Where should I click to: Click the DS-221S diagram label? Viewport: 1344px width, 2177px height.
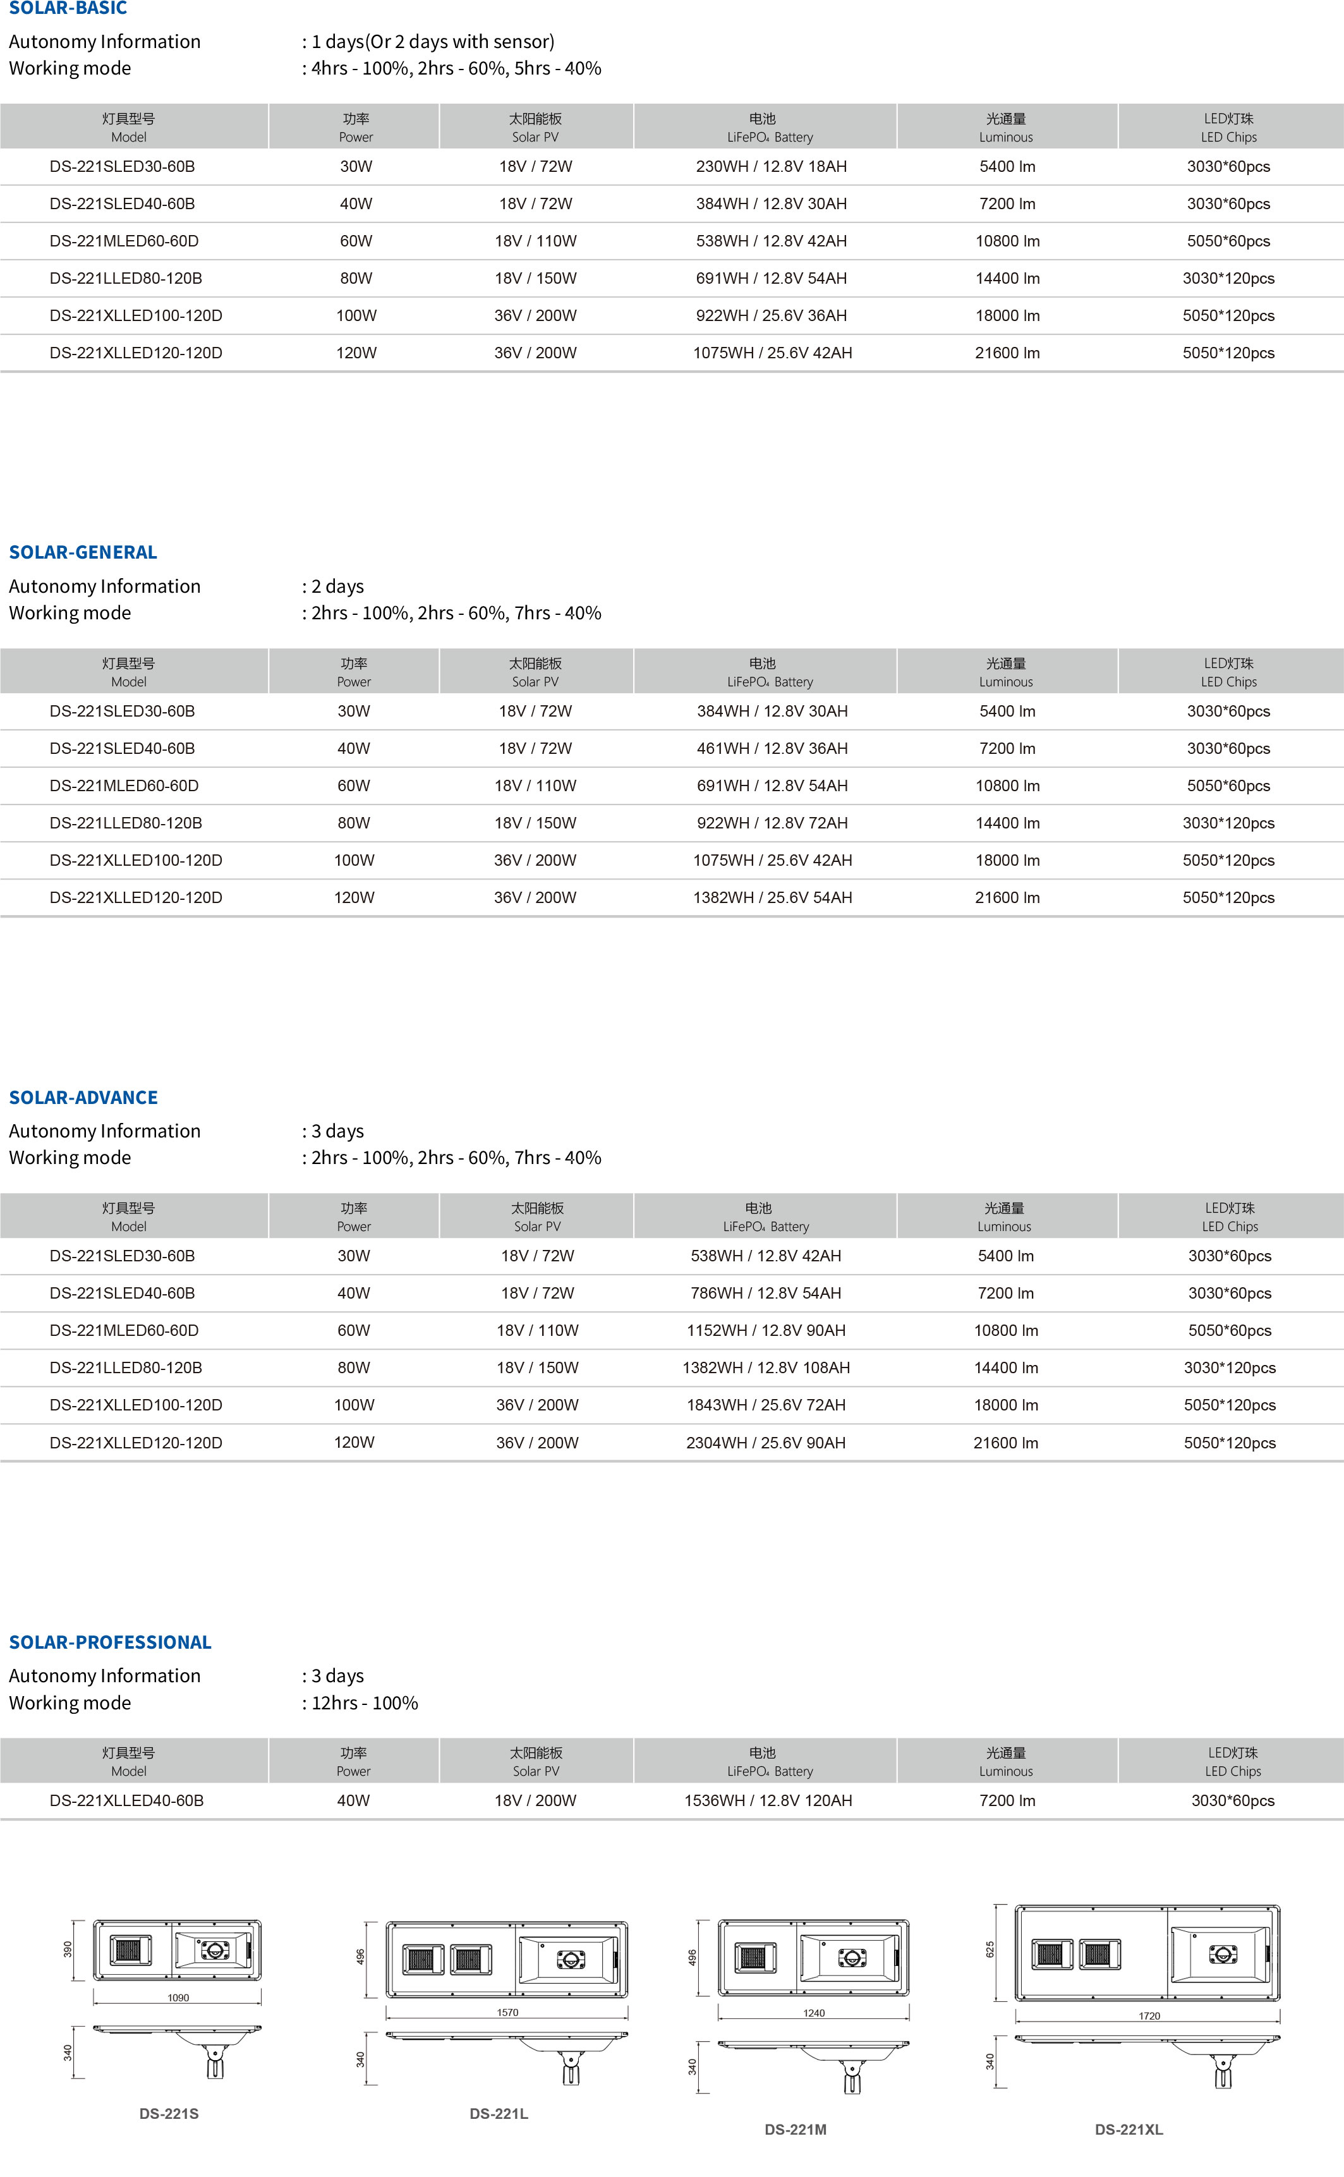tap(169, 2114)
